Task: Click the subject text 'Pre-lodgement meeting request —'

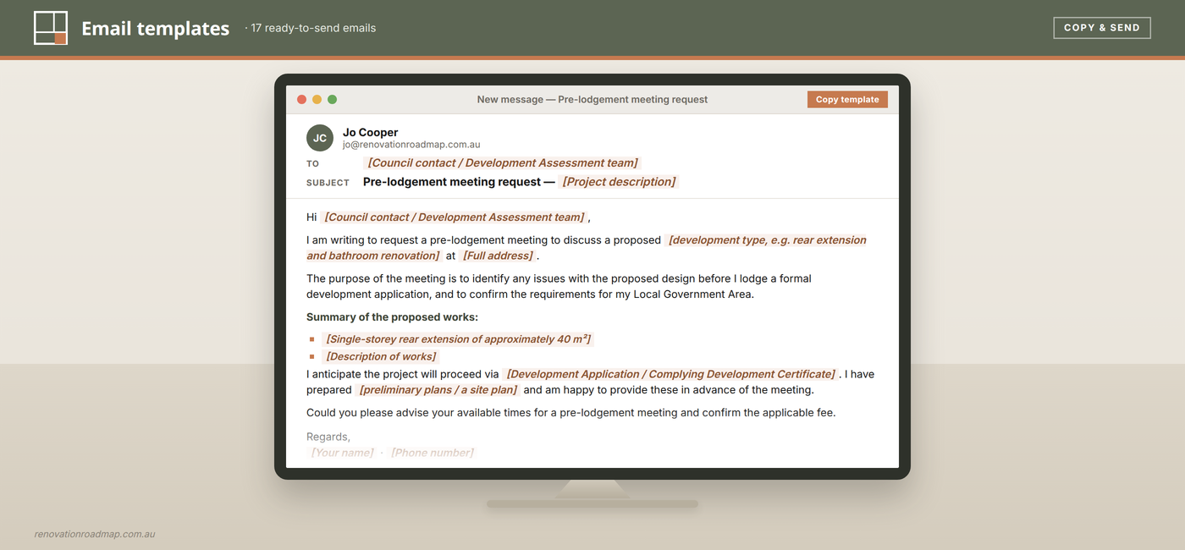Action: click(x=459, y=182)
